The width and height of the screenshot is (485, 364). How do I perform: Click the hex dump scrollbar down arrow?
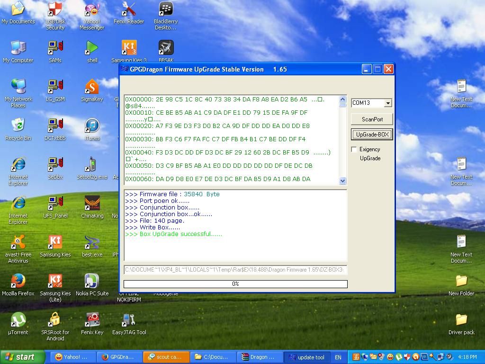tap(342, 181)
